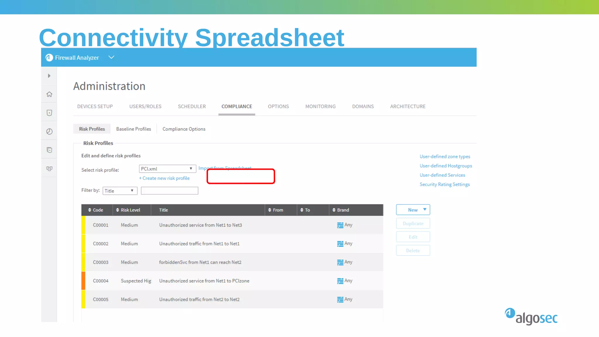Sort table by Risk Level column
Screen dimensions: 599x337
point(128,210)
